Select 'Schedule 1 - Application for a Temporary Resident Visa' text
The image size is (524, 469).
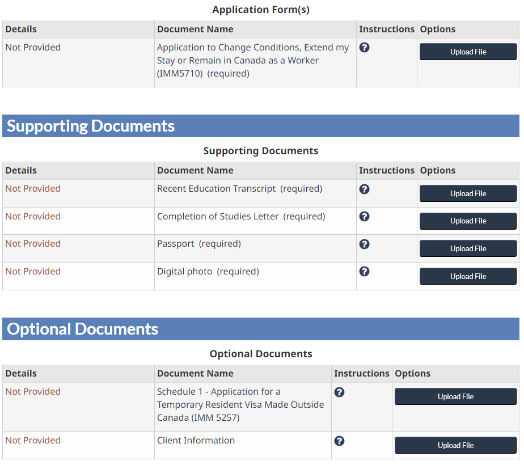coord(240,404)
